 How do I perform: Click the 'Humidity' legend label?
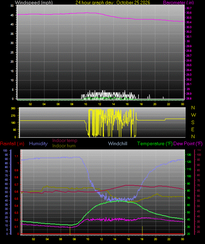(x=38, y=143)
